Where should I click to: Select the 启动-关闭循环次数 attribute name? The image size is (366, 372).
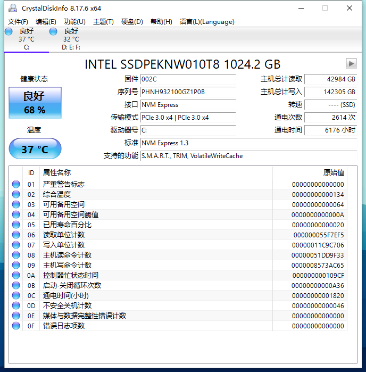coord(72,285)
